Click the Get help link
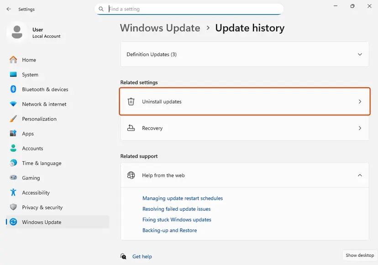The image size is (378, 265). (x=142, y=256)
